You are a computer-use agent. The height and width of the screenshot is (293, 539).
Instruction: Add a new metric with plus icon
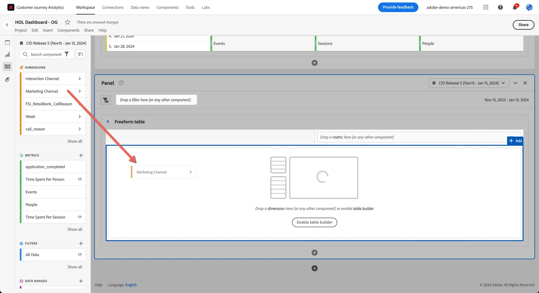pos(81,155)
